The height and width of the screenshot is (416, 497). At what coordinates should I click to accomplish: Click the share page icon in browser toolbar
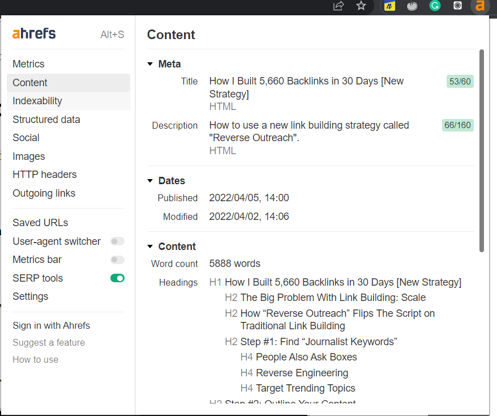(339, 6)
